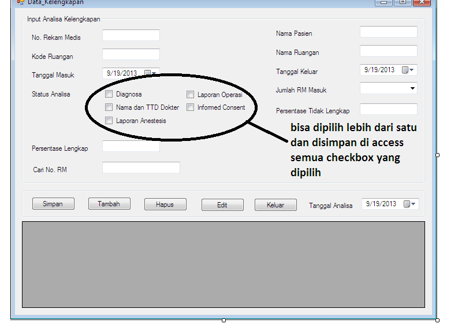
Task: Focus the Persentase Tidak Lengkap field
Action: [x=389, y=109]
